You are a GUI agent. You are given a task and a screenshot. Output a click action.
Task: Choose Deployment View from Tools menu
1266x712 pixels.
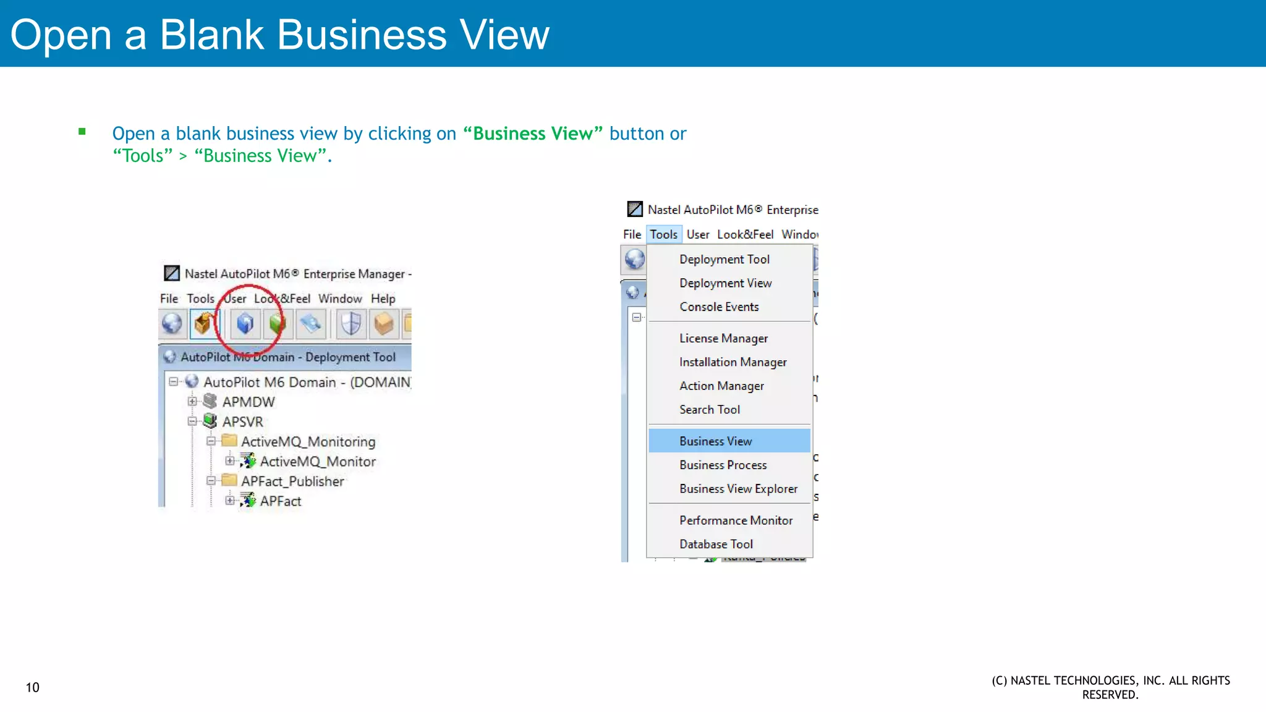click(729, 283)
